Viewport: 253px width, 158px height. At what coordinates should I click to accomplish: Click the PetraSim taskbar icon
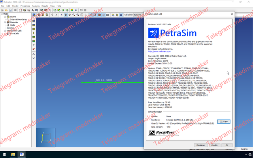point(22,154)
